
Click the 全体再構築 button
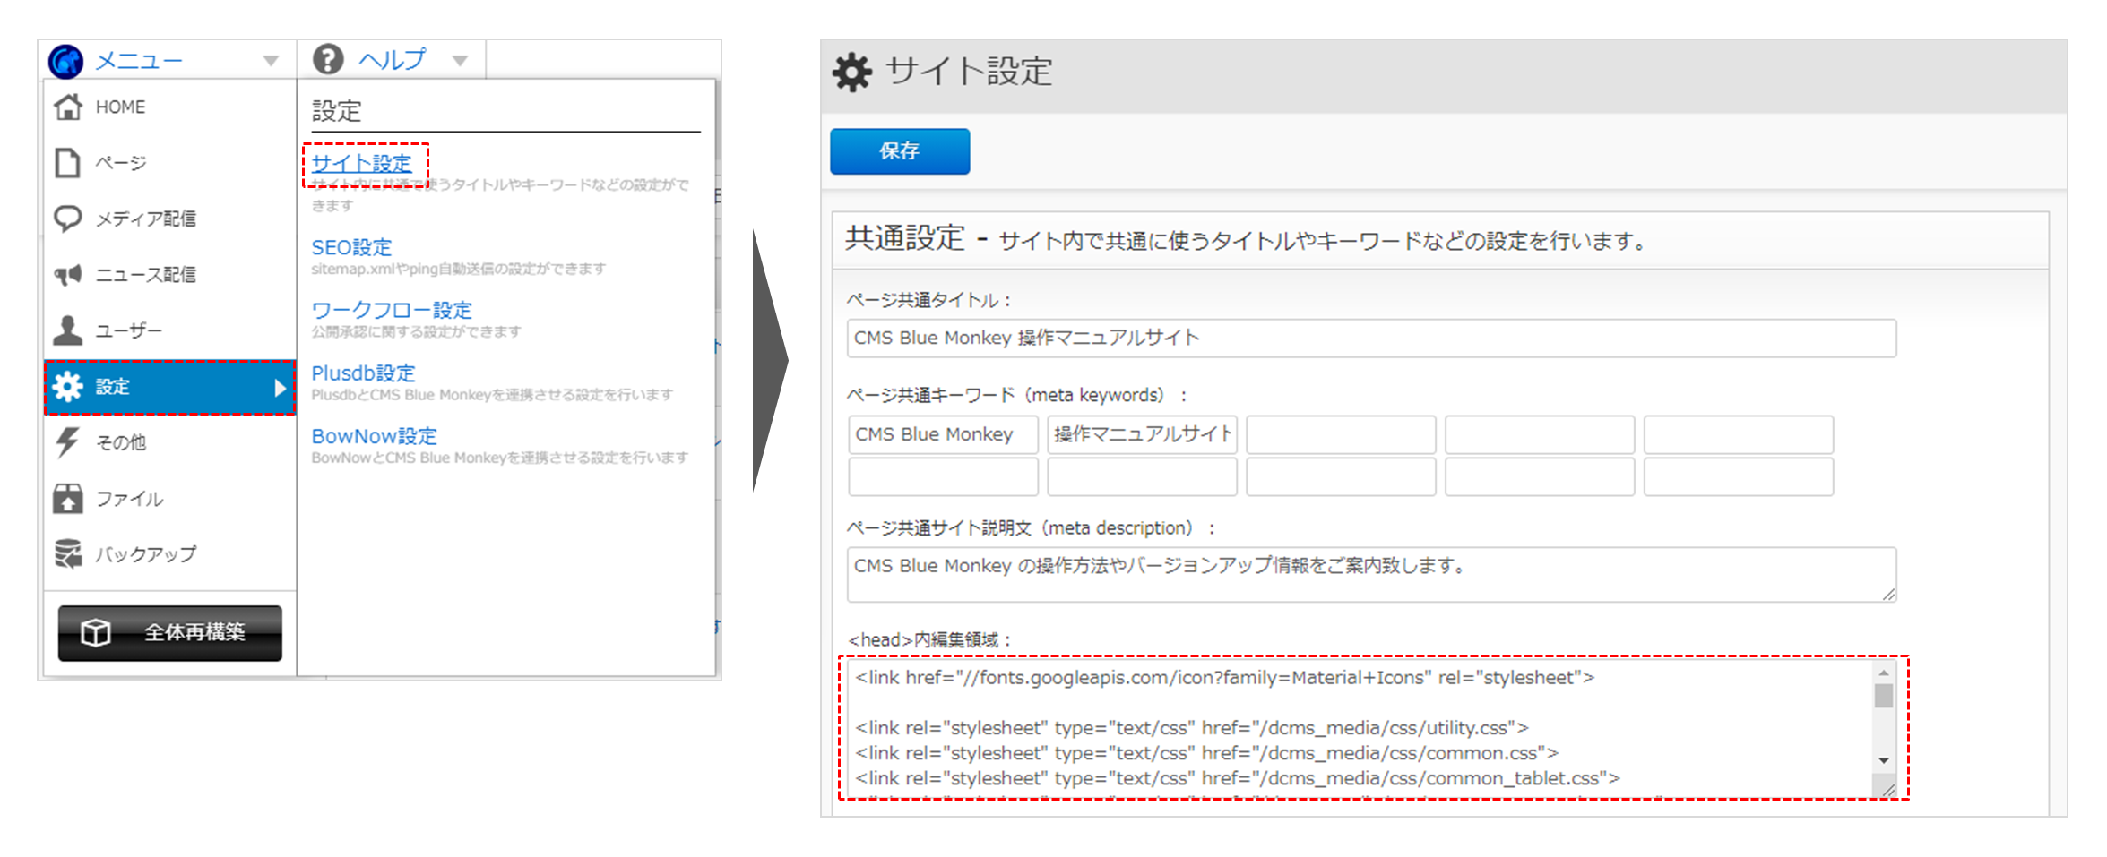coord(170,633)
